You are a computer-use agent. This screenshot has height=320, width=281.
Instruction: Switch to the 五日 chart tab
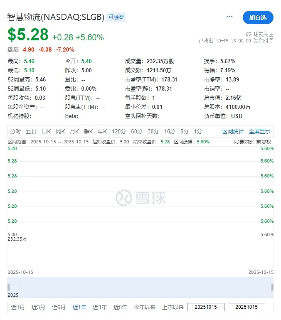click(x=31, y=131)
